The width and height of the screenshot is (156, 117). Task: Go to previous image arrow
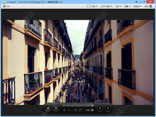[x=100, y=108]
